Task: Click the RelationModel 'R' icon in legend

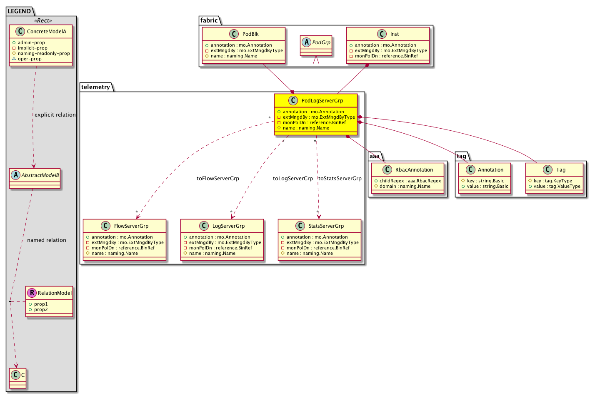Action: pyautogui.click(x=32, y=293)
